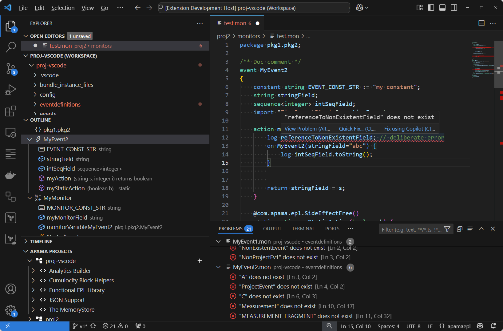The image size is (503, 331).
Task: Open the Search view icon
Action: coord(11,47)
